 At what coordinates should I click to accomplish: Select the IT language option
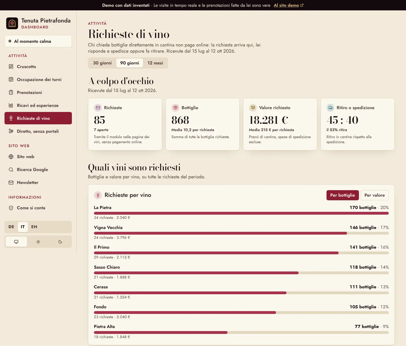tap(23, 227)
